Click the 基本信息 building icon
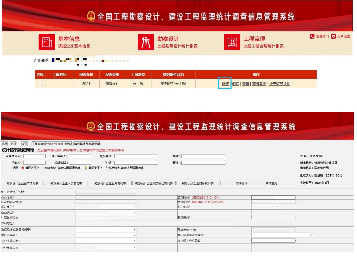 pyautogui.click(x=47, y=43)
